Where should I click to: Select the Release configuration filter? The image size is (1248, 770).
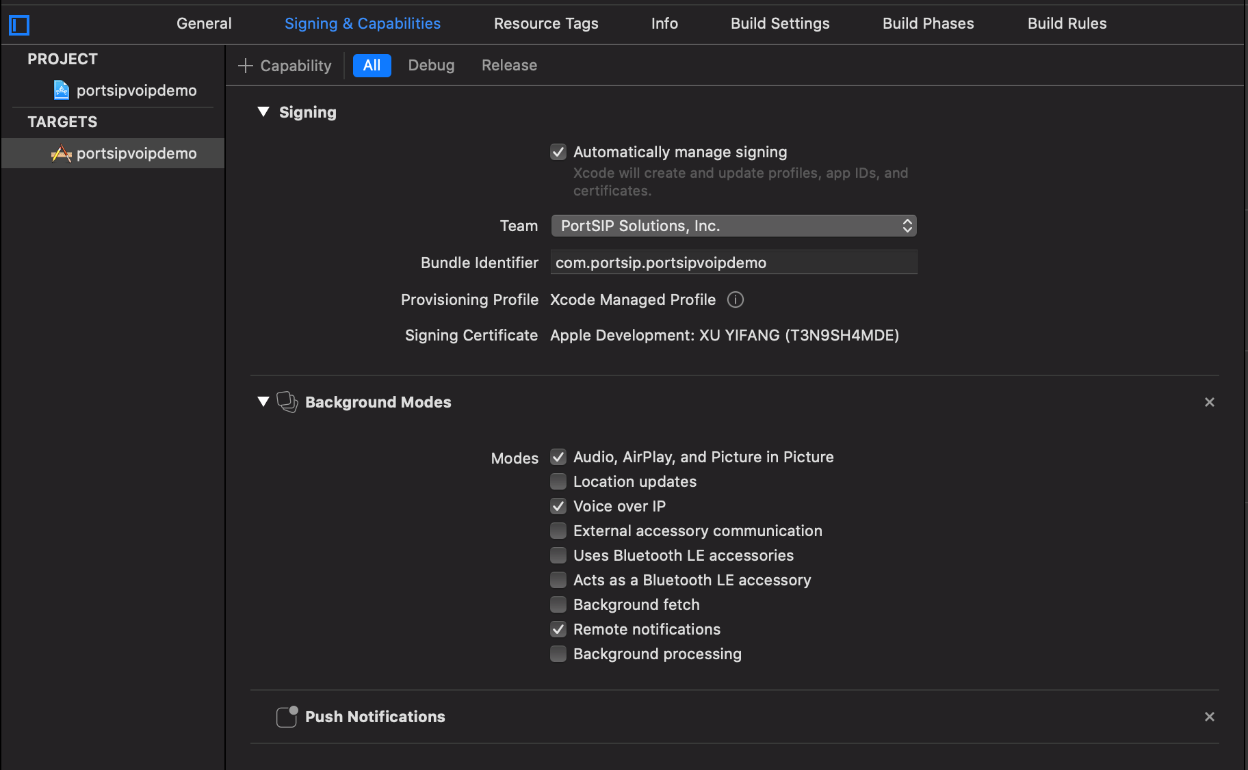509,66
